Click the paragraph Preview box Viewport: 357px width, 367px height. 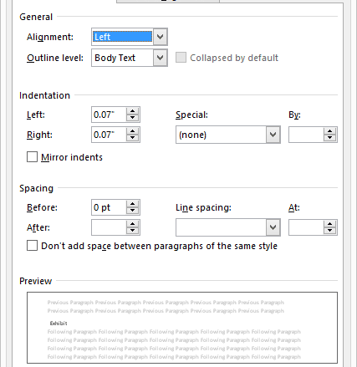182,328
